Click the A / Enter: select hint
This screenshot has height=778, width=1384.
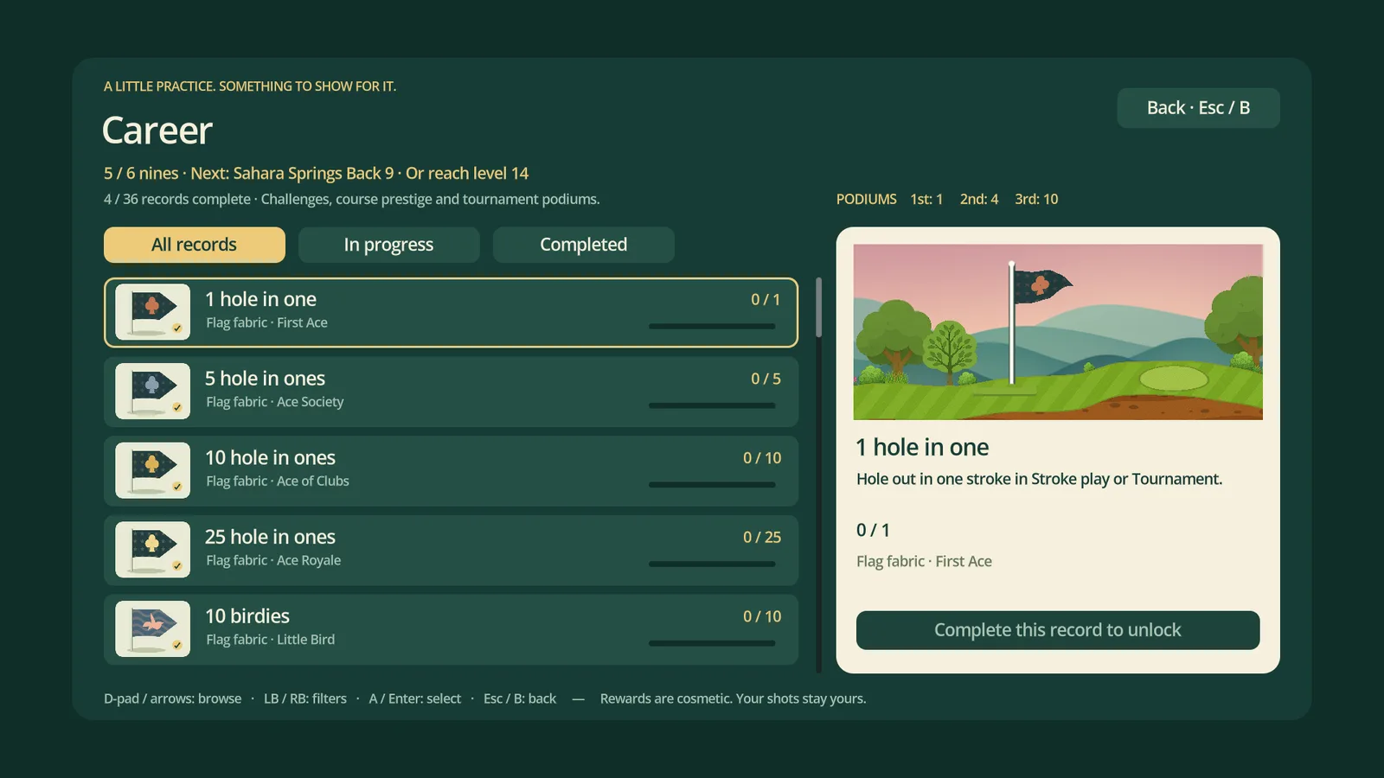pyautogui.click(x=415, y=698)
